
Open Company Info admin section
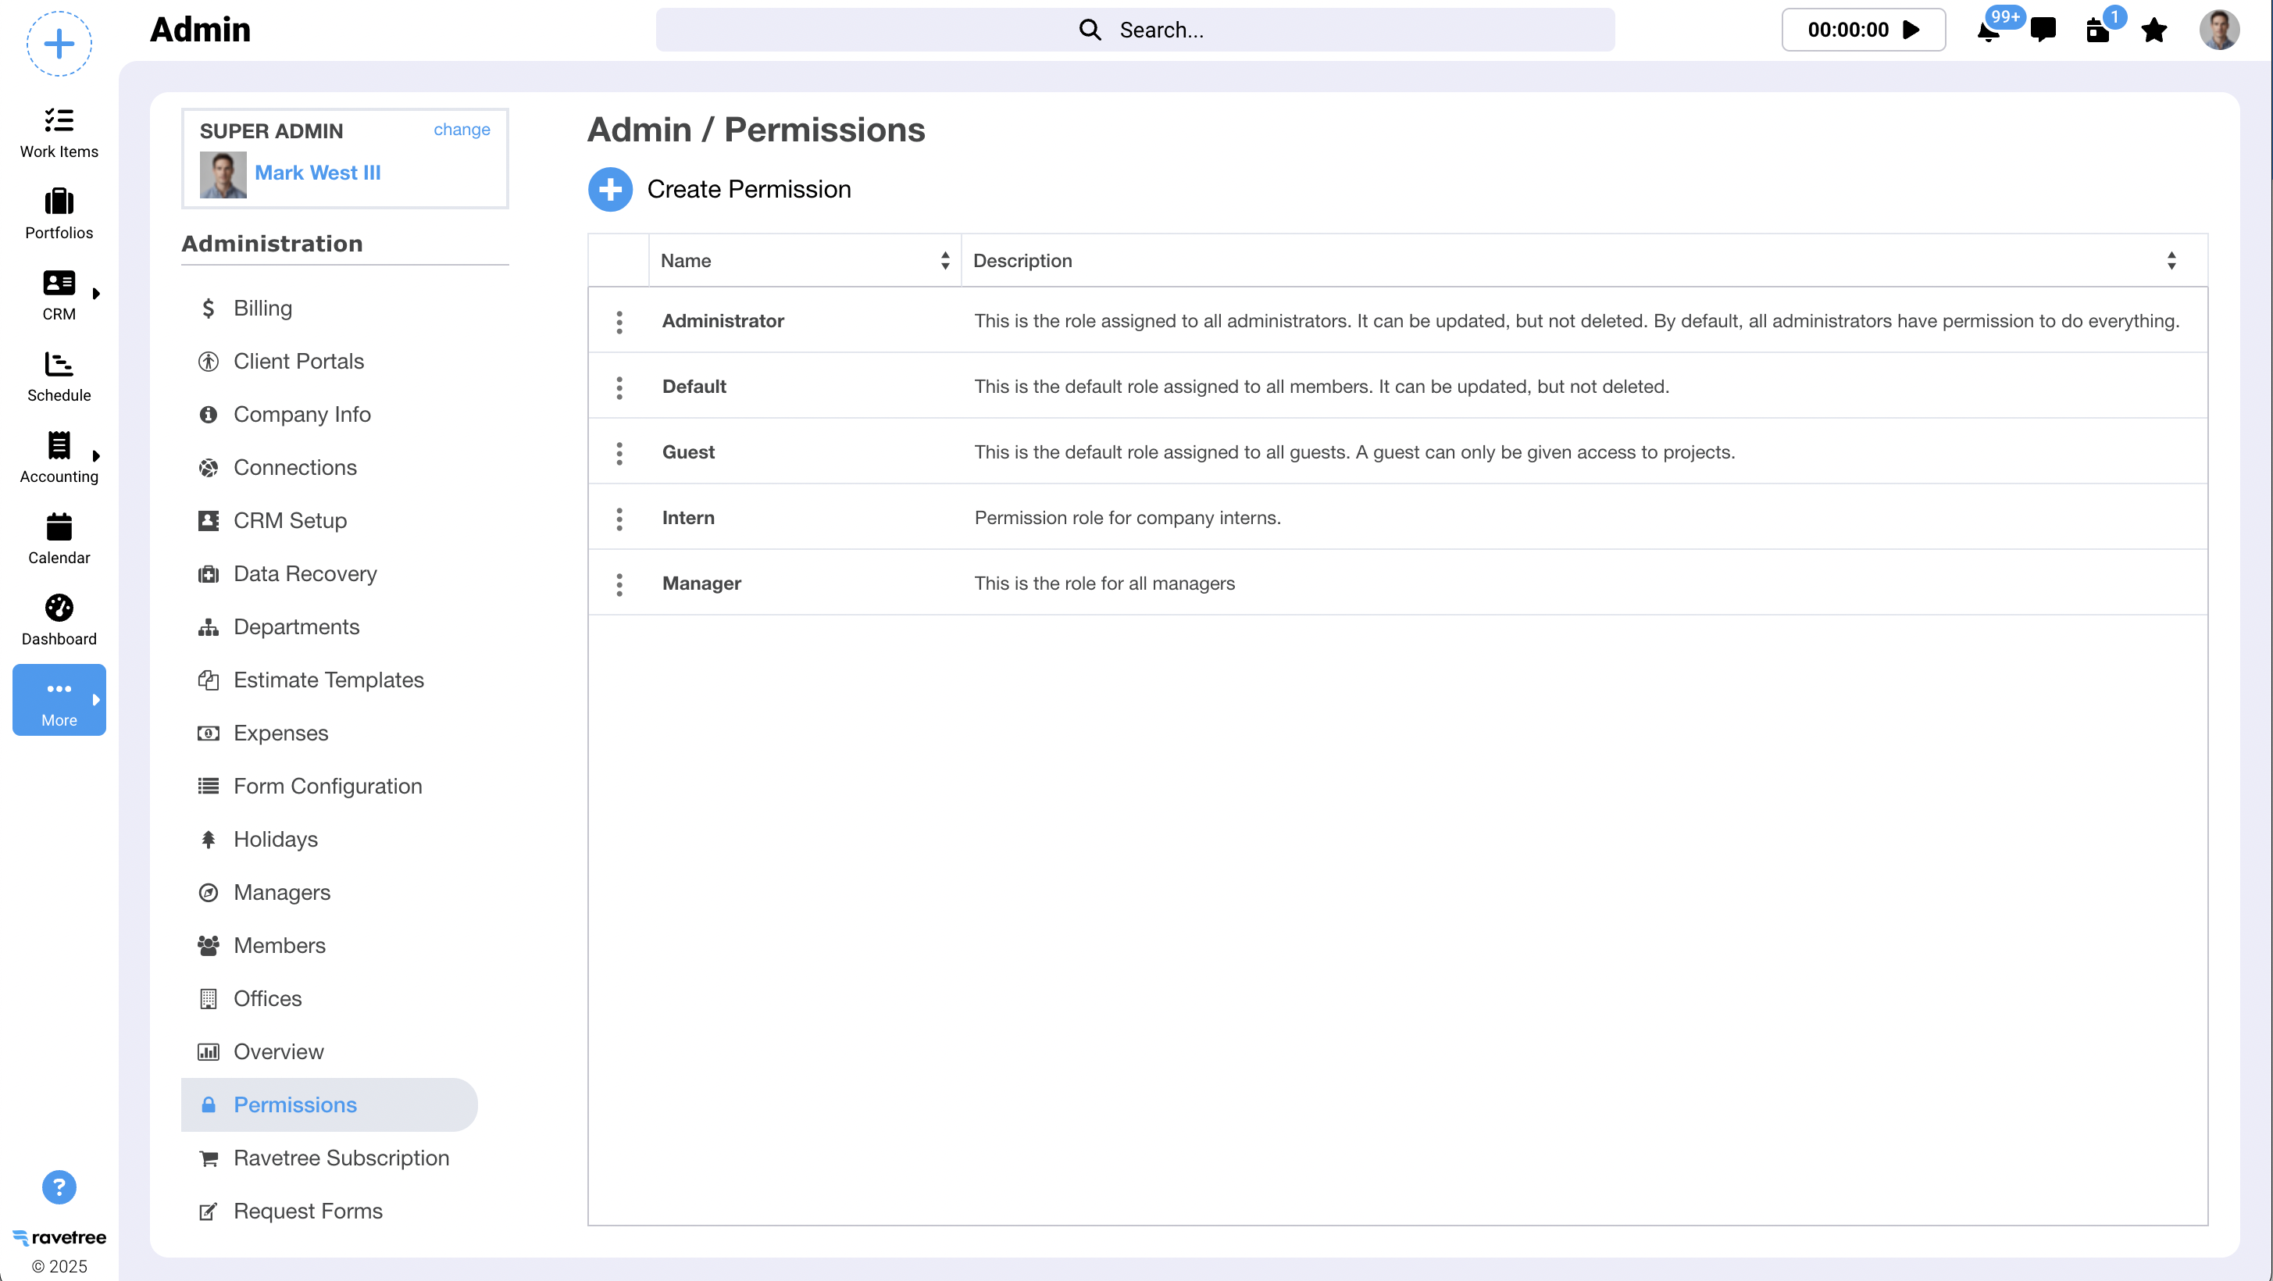point(302,414)
